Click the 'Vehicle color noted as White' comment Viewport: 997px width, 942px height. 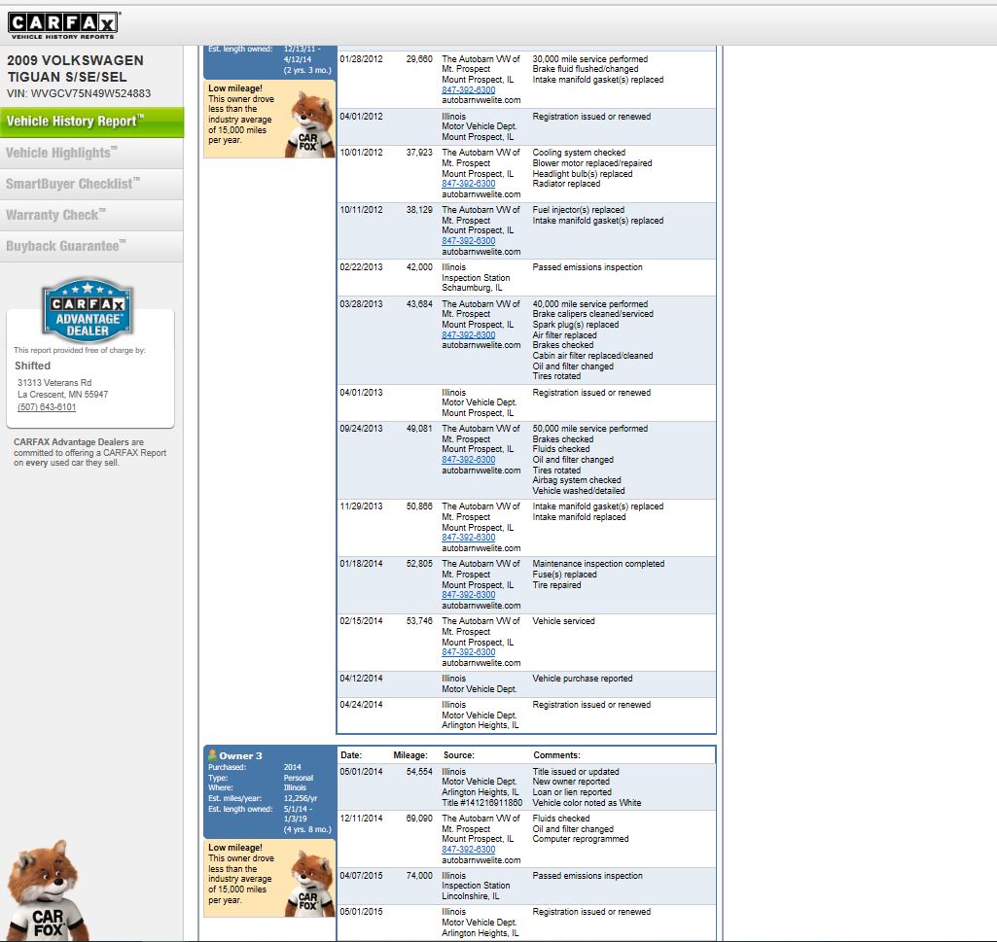[x=587, y=803]
